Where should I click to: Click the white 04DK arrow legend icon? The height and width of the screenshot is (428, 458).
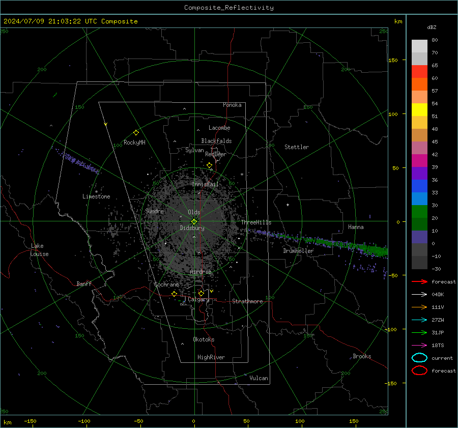419,295
